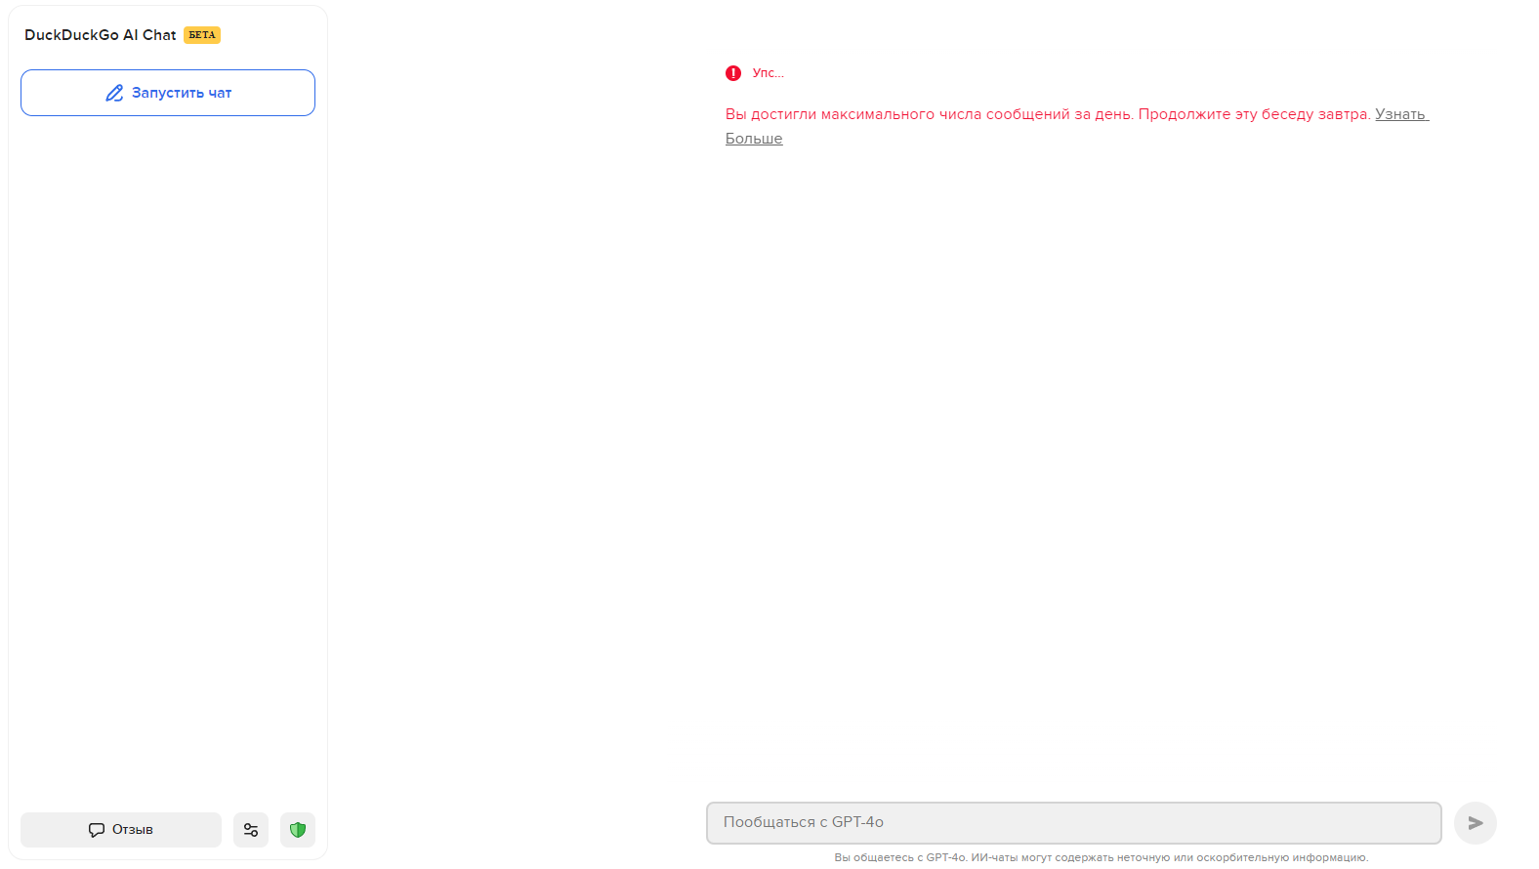
Task: Click the DuckDuckGo AI Chat title
Action: [101, 35]
